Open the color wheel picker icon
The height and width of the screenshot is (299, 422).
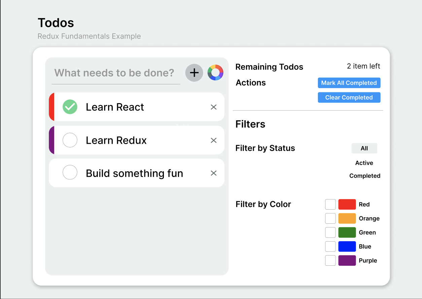(x=215, y=73)
